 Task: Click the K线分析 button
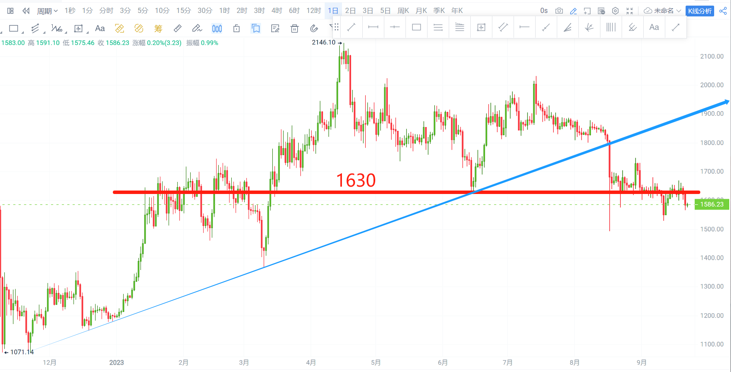tap(699, 11)
